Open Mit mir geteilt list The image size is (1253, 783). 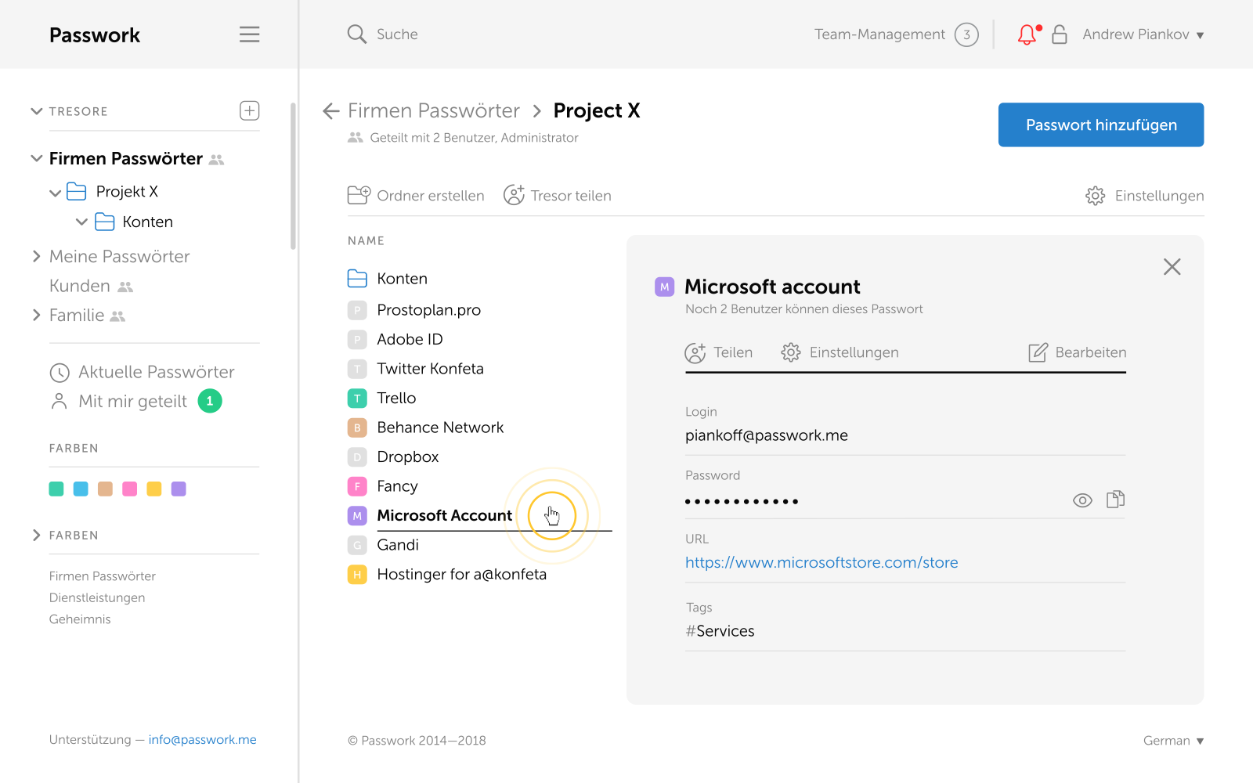pos(133,402)
